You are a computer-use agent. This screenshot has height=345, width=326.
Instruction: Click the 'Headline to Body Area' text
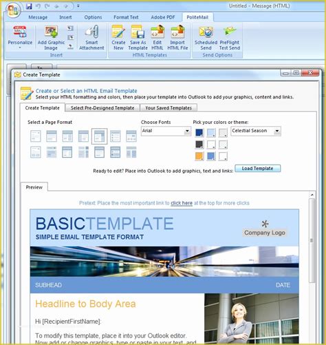tap(85, 304)
